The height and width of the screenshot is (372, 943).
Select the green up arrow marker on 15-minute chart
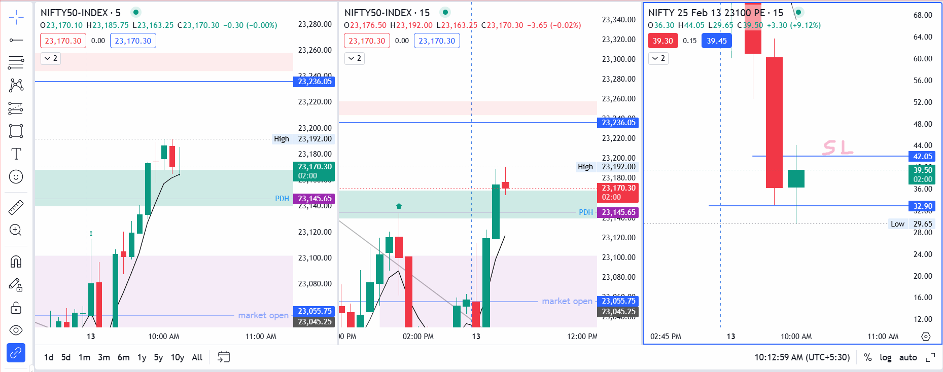click(x=399, y=206)
